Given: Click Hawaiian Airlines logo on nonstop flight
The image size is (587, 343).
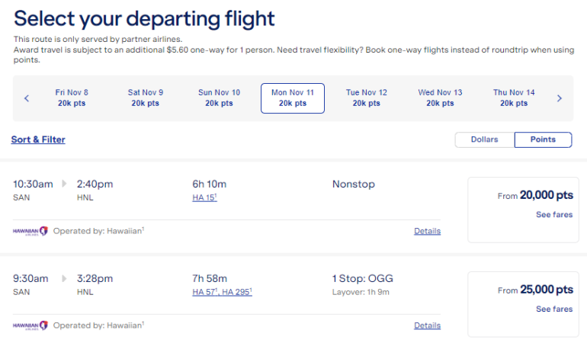Looking at the screenshot, I should 30,231.
